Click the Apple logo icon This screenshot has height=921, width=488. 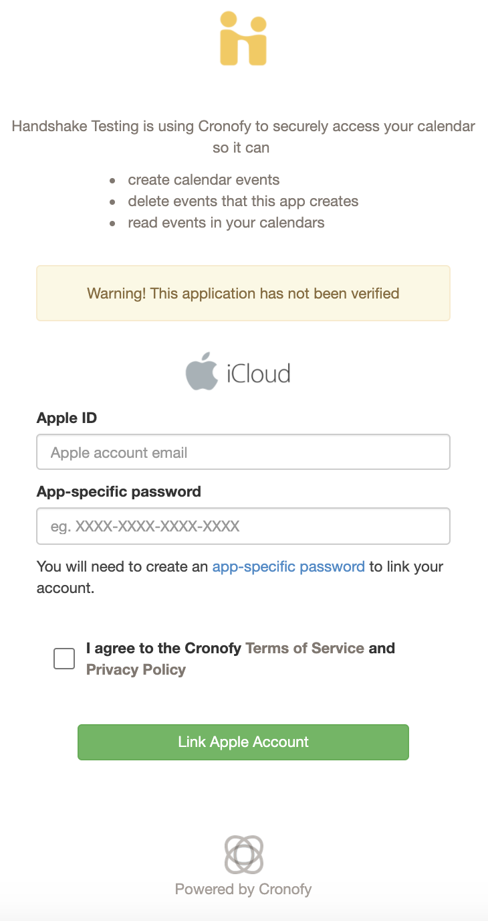[x=202, y=371]
